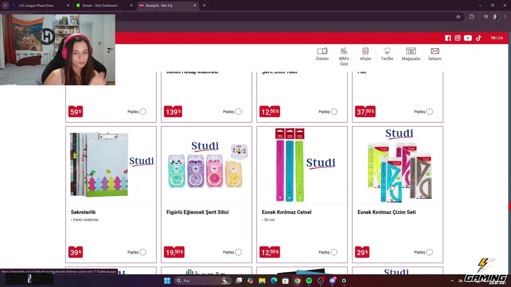
Task: Open the Mağazalar menu
Action: point(411,54)
